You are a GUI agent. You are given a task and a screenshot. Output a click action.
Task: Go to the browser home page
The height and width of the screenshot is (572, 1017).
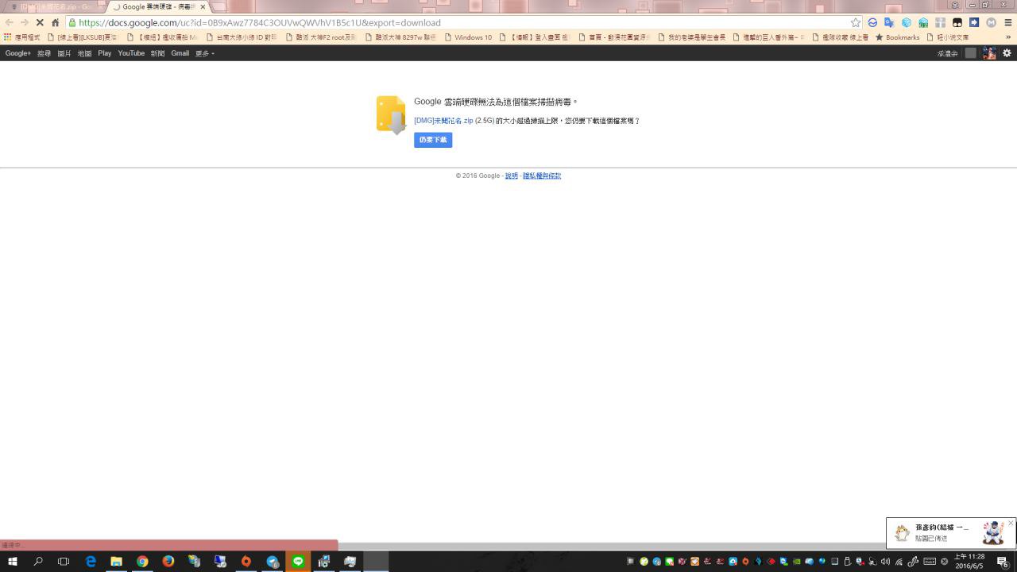pyautogui.click(x=55, y=22)
